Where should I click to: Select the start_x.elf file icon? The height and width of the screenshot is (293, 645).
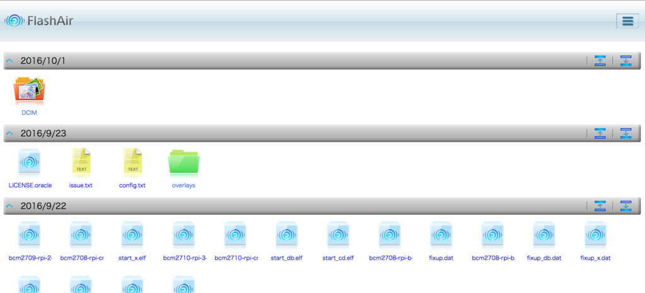coord(132,234)
